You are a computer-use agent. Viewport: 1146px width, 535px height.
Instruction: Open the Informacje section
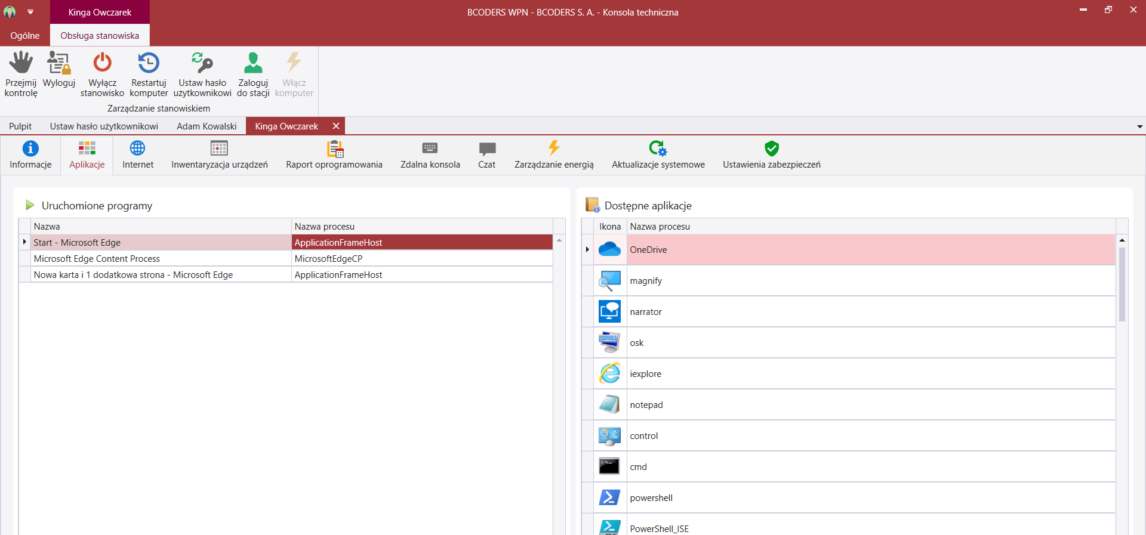pos(30,155)
